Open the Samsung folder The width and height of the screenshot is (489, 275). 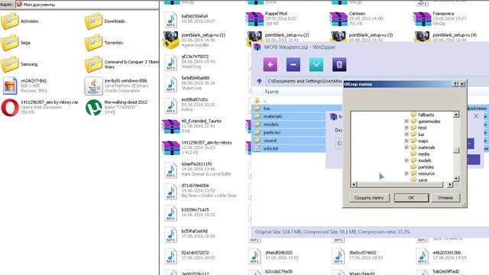click(x=19, y=64)
